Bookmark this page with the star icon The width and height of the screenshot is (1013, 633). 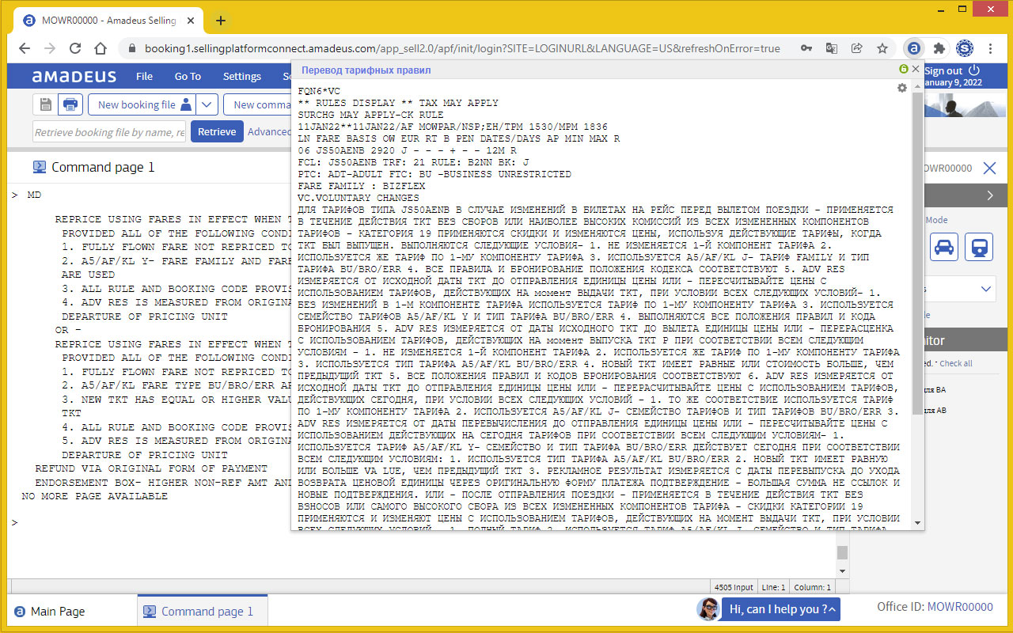(x=882, y=48)
